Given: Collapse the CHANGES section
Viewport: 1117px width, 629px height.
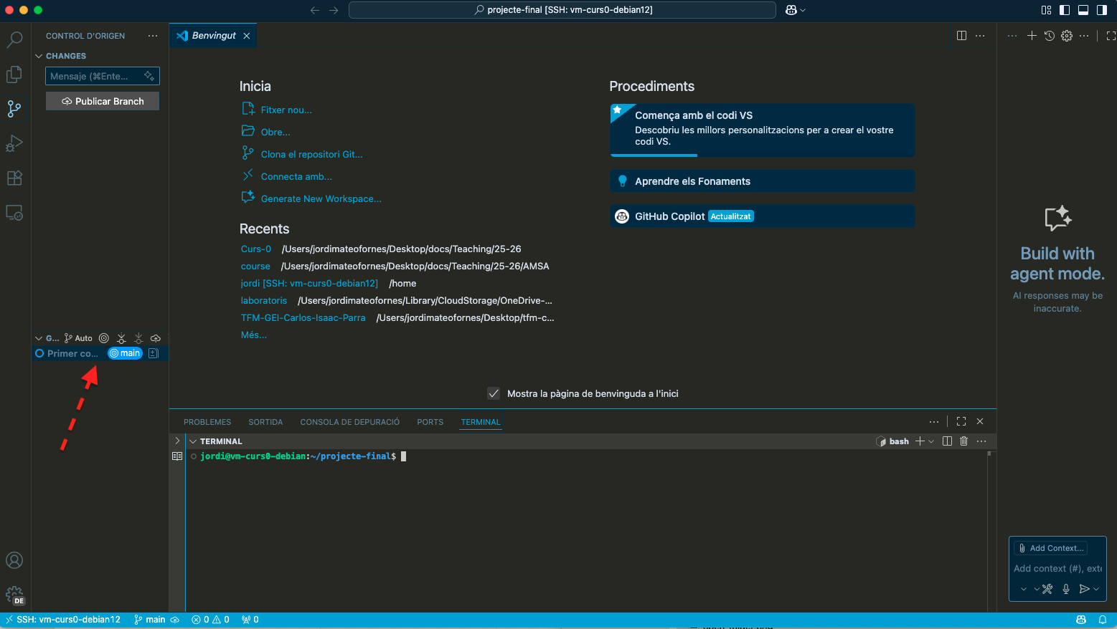Looking at the screenshot, I should [x=39, y=56].
